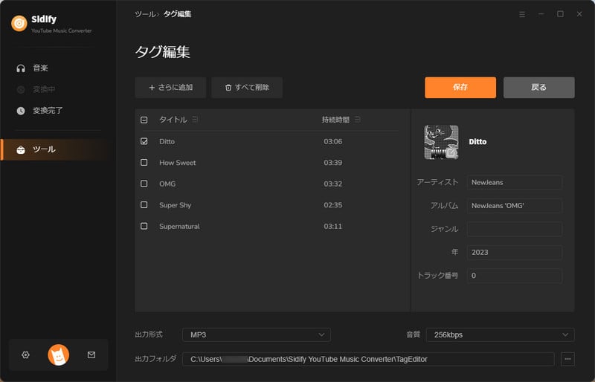Open the 変換中 section in the sidebar

click(x=36, y=89)
